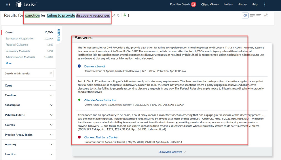Image resolution: width=281 pixels, height=160 pixels.
Task: Open more options dots beside search query
Action: tap(129, 16)
